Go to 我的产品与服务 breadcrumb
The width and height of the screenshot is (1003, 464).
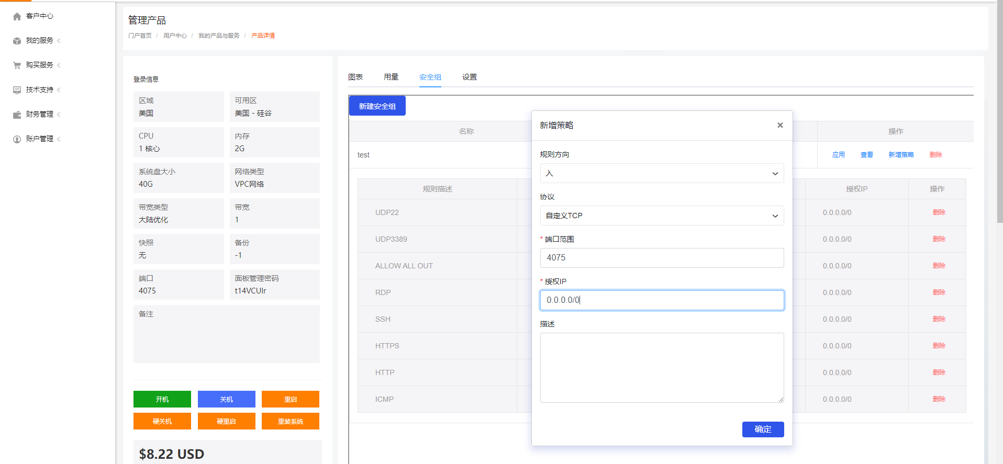tap(219, 36)
